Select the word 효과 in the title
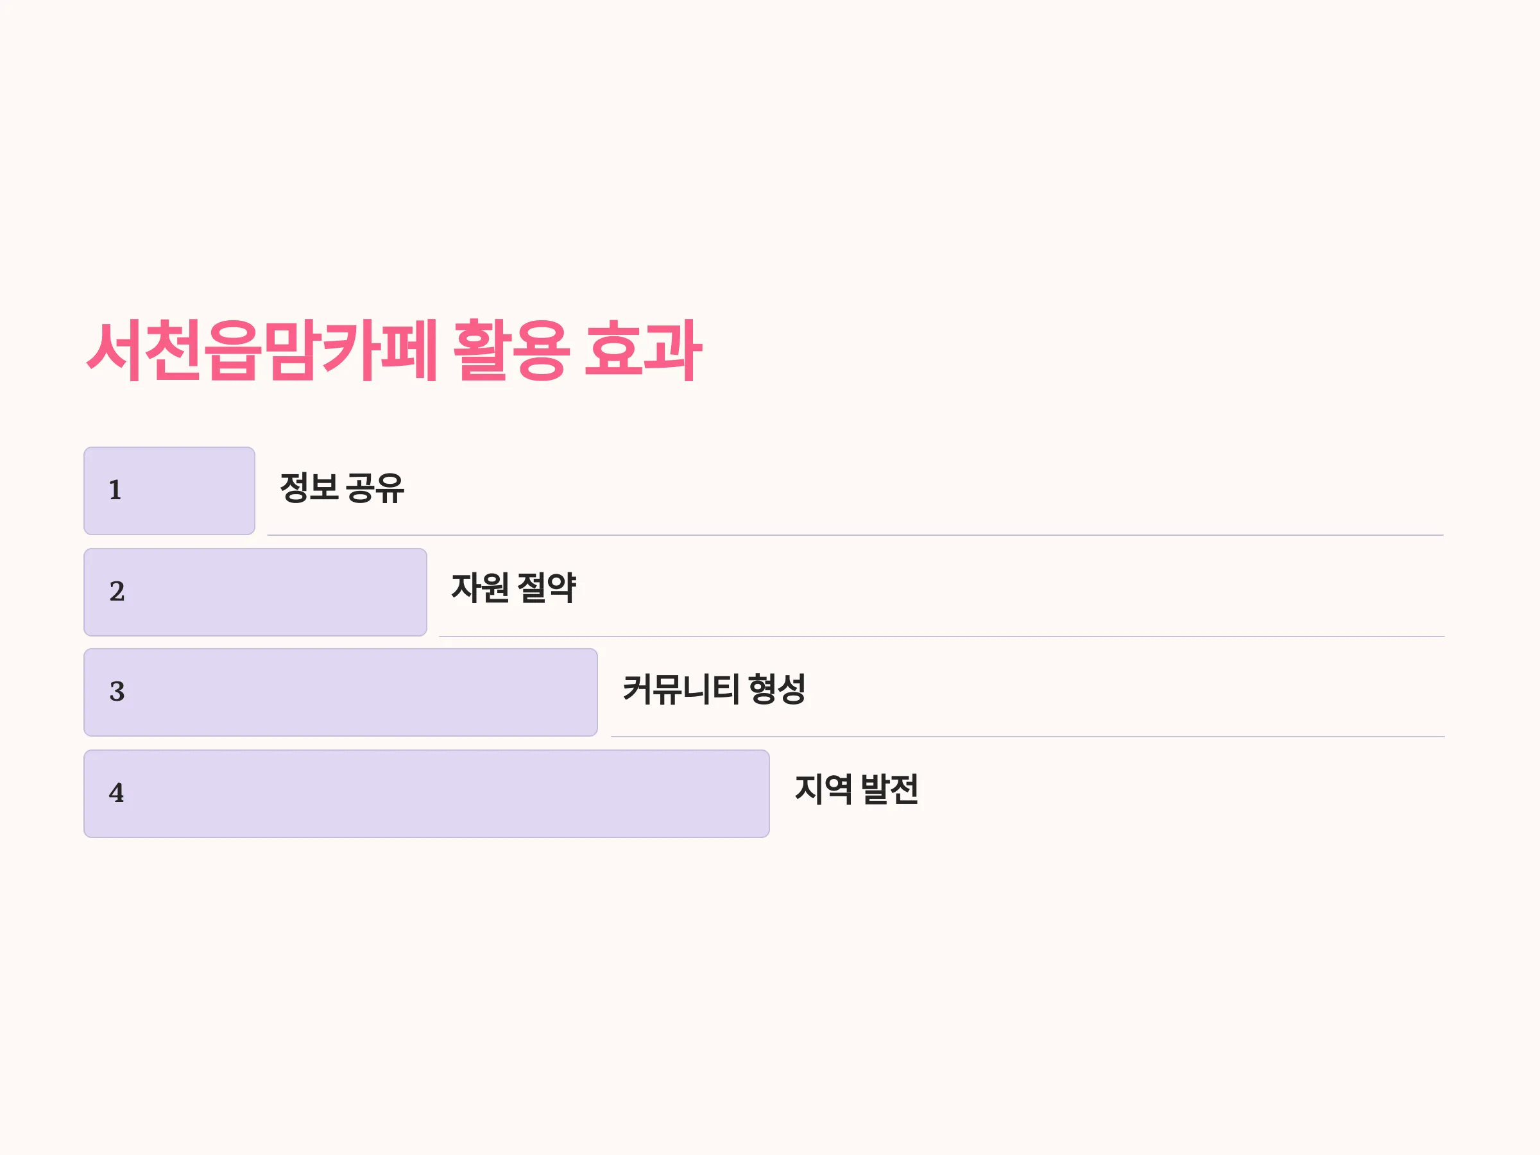 [x=642, y=350]
